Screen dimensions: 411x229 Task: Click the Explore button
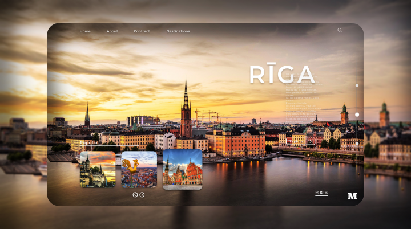[x=300, y=141]
